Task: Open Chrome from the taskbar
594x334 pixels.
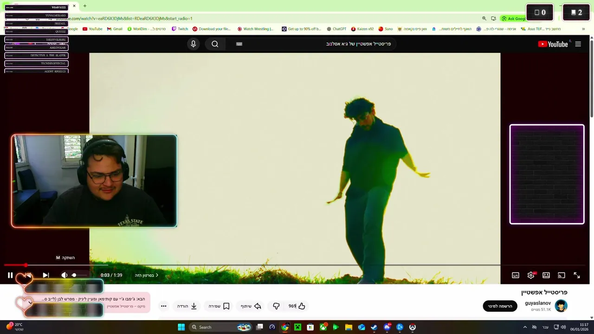Action: (285, 327)
